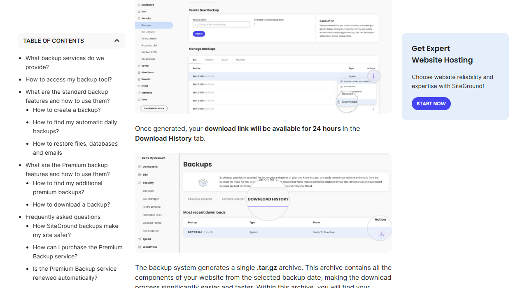Go to 'How to access my backup tool?'

69,79
